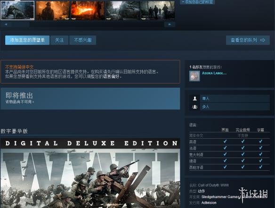Screen dimensions: 275x208
Task: Click the 完全音频 column header
Action: (x=243, y=130)
